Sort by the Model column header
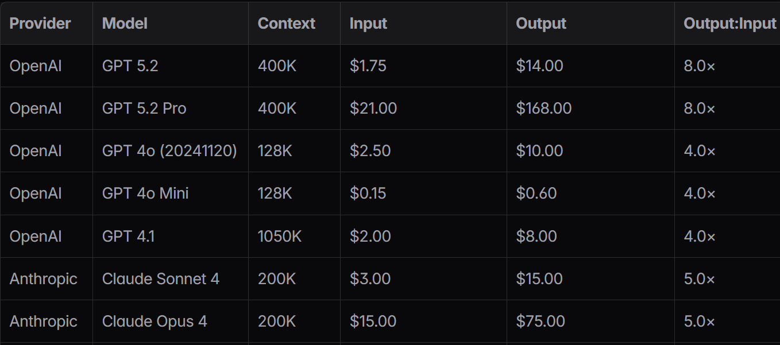The image size is (780, 345). point(125,24)
